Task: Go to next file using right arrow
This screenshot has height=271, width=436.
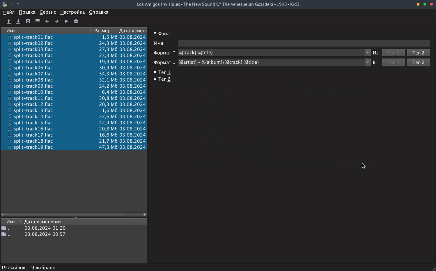Action: pos(57,21)
